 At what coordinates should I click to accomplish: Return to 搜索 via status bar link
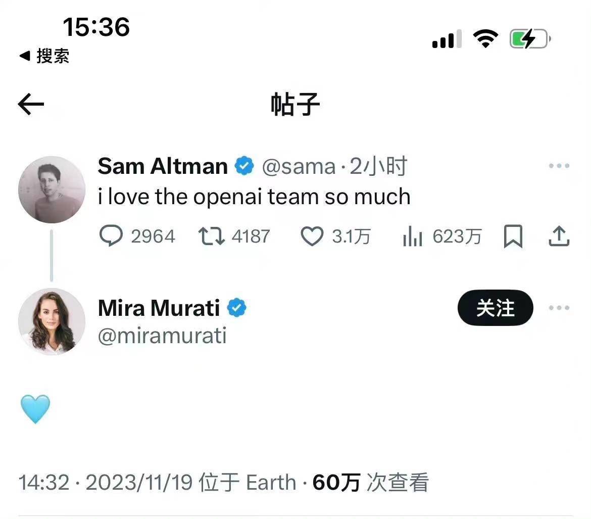pos(44,56)
